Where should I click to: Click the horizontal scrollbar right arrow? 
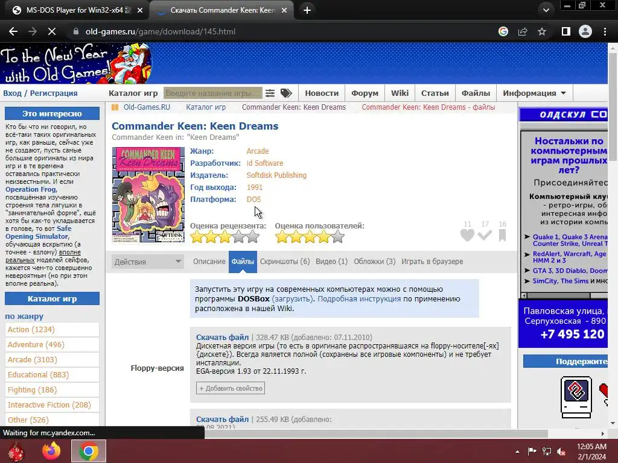coord(603,433)
